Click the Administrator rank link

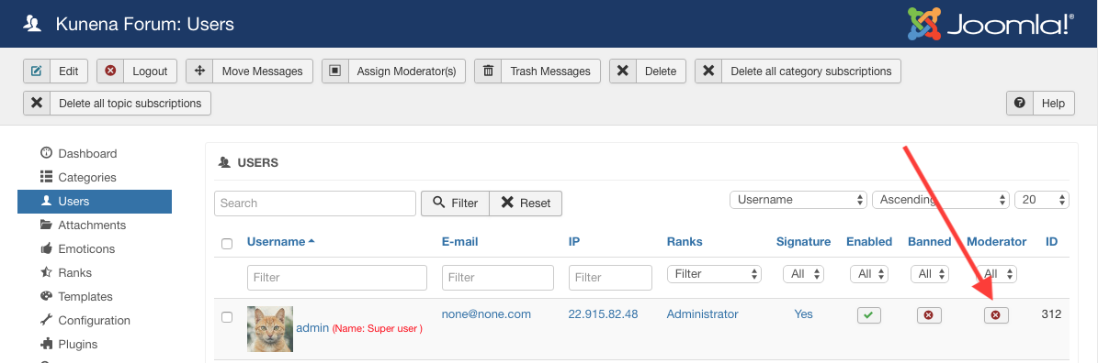pos(702,314)
